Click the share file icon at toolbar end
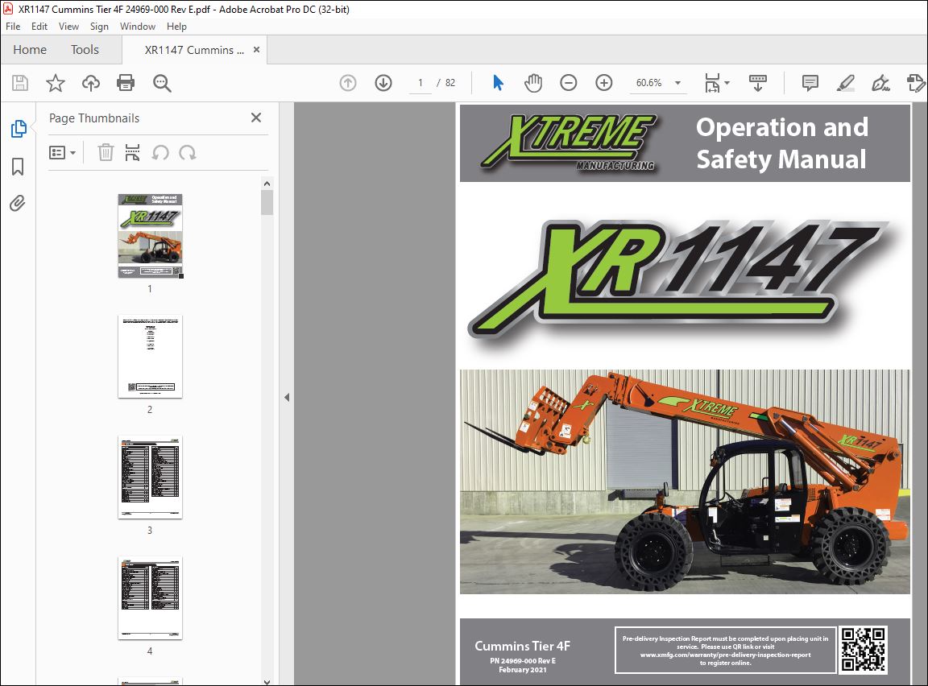The image size is (928, 686). pyautogui.click(x=916, y=83)
